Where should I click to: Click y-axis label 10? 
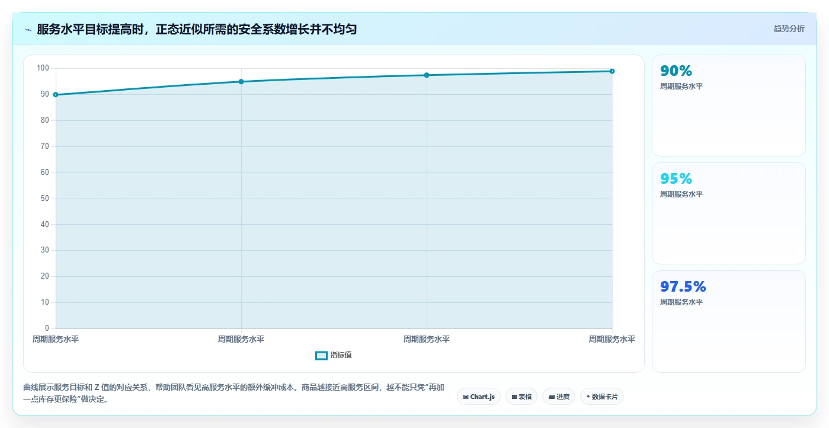[x=45, y=302]
